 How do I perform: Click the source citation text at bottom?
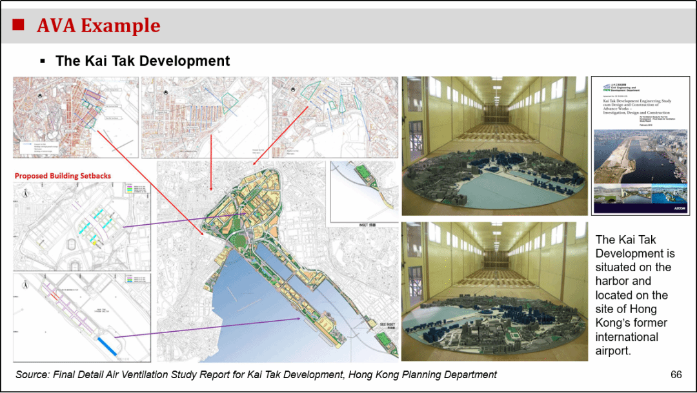256,374
